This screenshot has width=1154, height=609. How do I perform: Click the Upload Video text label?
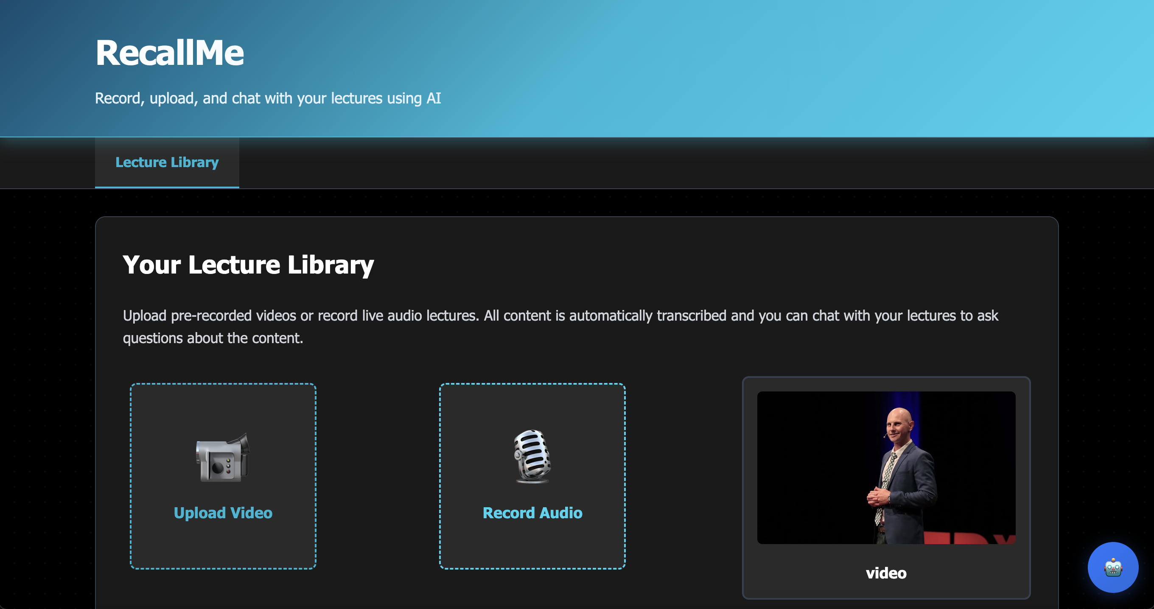click(223, 513)
